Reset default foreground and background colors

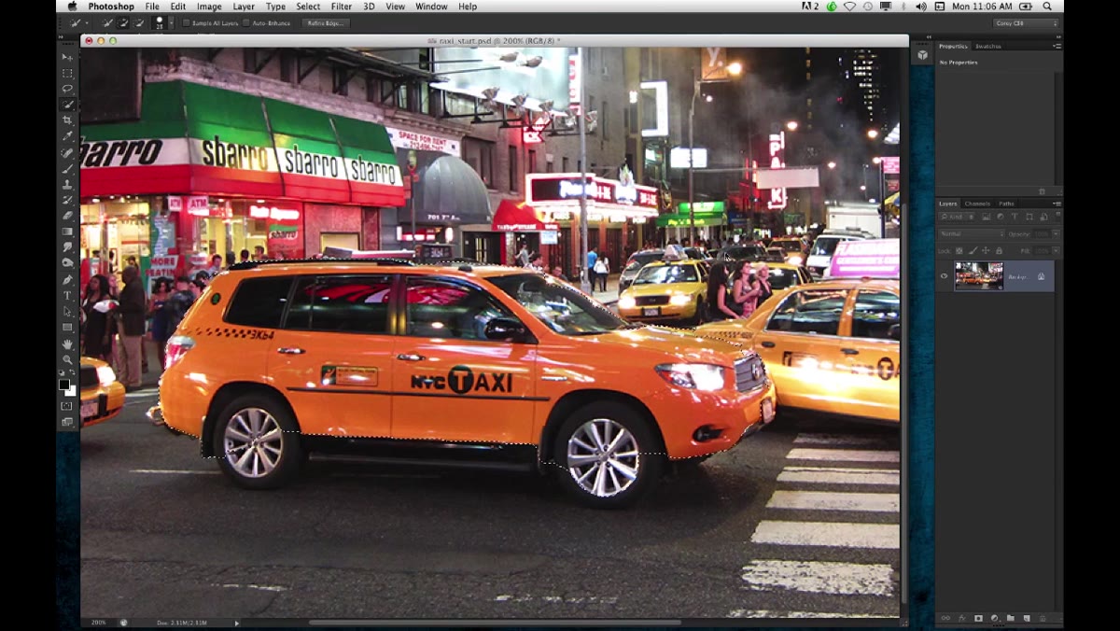[62, 372]
